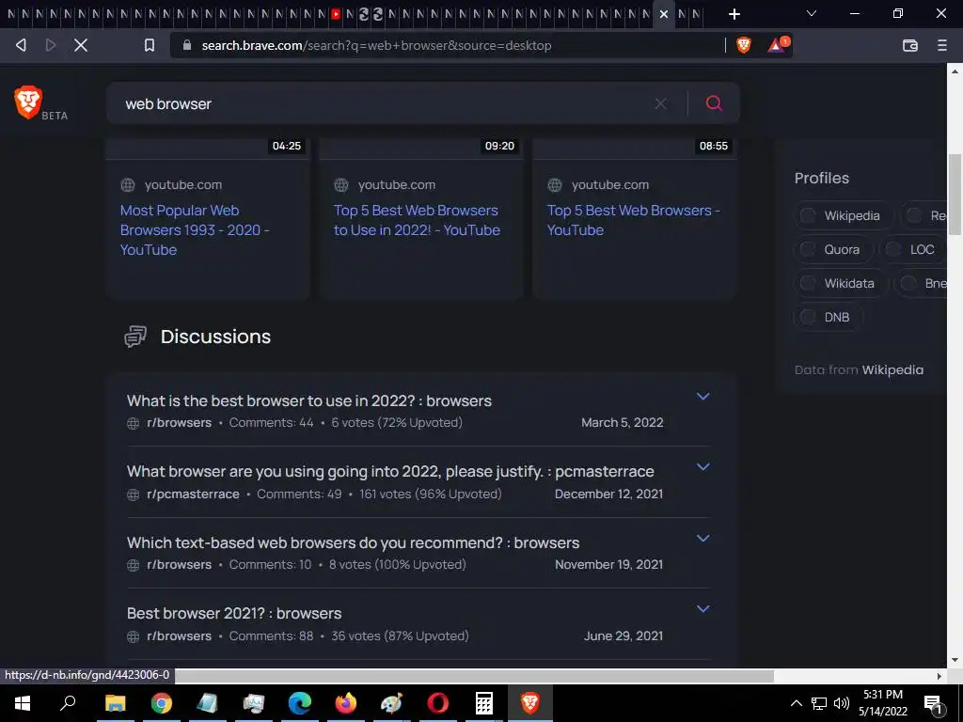Image resolution: width=963 pixels, height=722 pixels.
Task: Click the scroll right arrow of the horizontal scrollbar
Action: (x=939, y=676)
